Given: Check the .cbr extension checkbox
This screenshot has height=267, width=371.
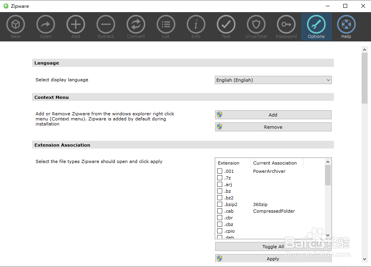Looking at the screenshot, I should pyautogui.click(x=220, y=217).
